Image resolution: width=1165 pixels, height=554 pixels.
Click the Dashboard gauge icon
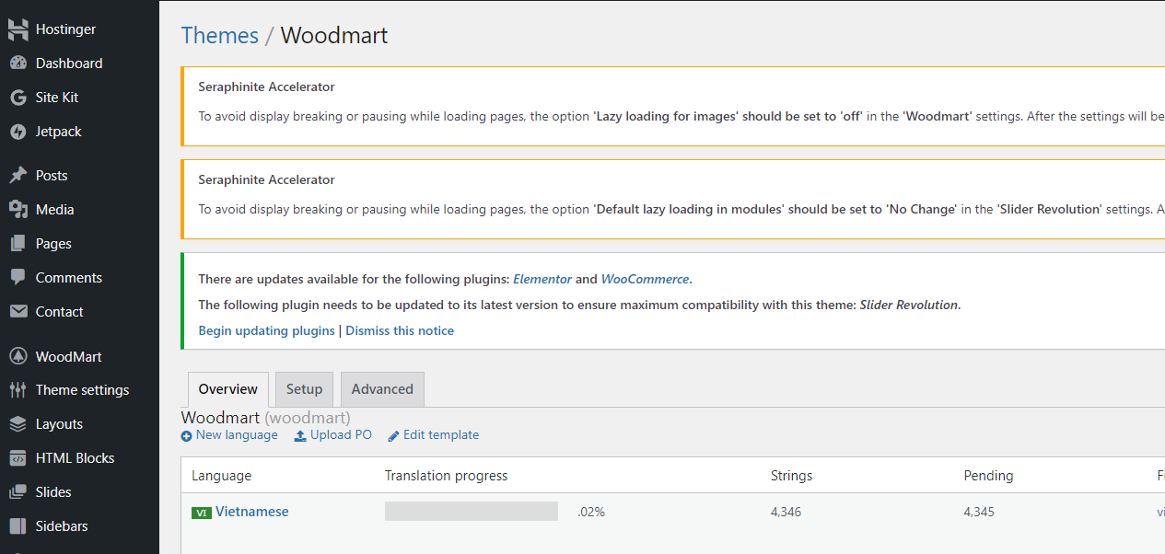(17, 63)
